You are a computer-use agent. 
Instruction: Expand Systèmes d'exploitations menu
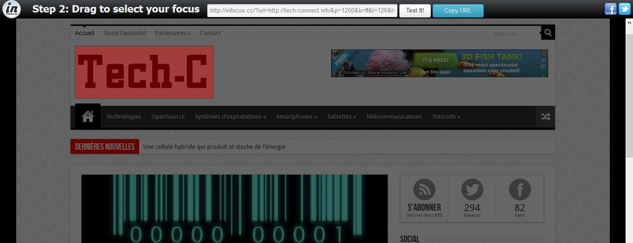[230, 117]
